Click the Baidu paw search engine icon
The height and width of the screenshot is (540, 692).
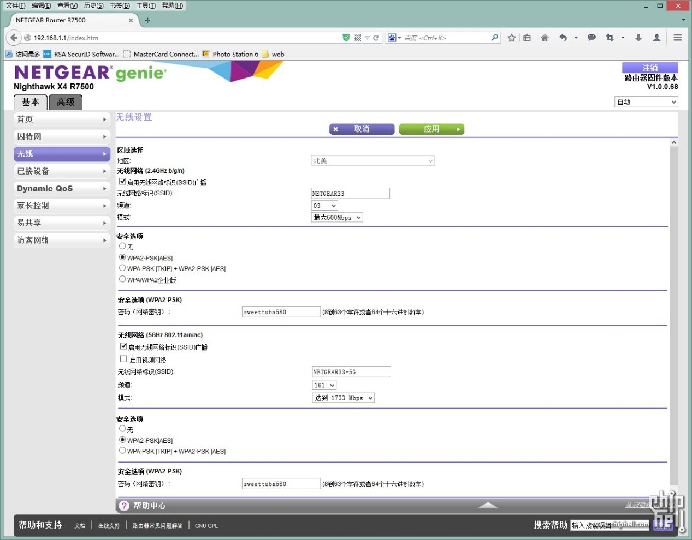coord(392,38)
